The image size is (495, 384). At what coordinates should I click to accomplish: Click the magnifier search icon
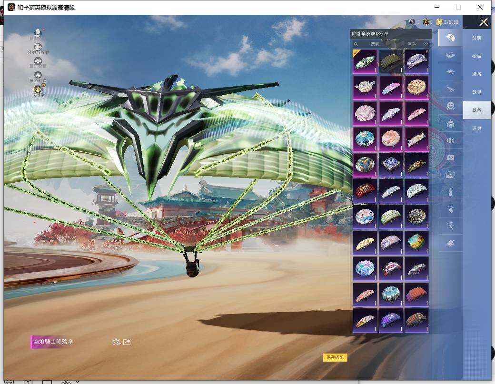(356, 44)
